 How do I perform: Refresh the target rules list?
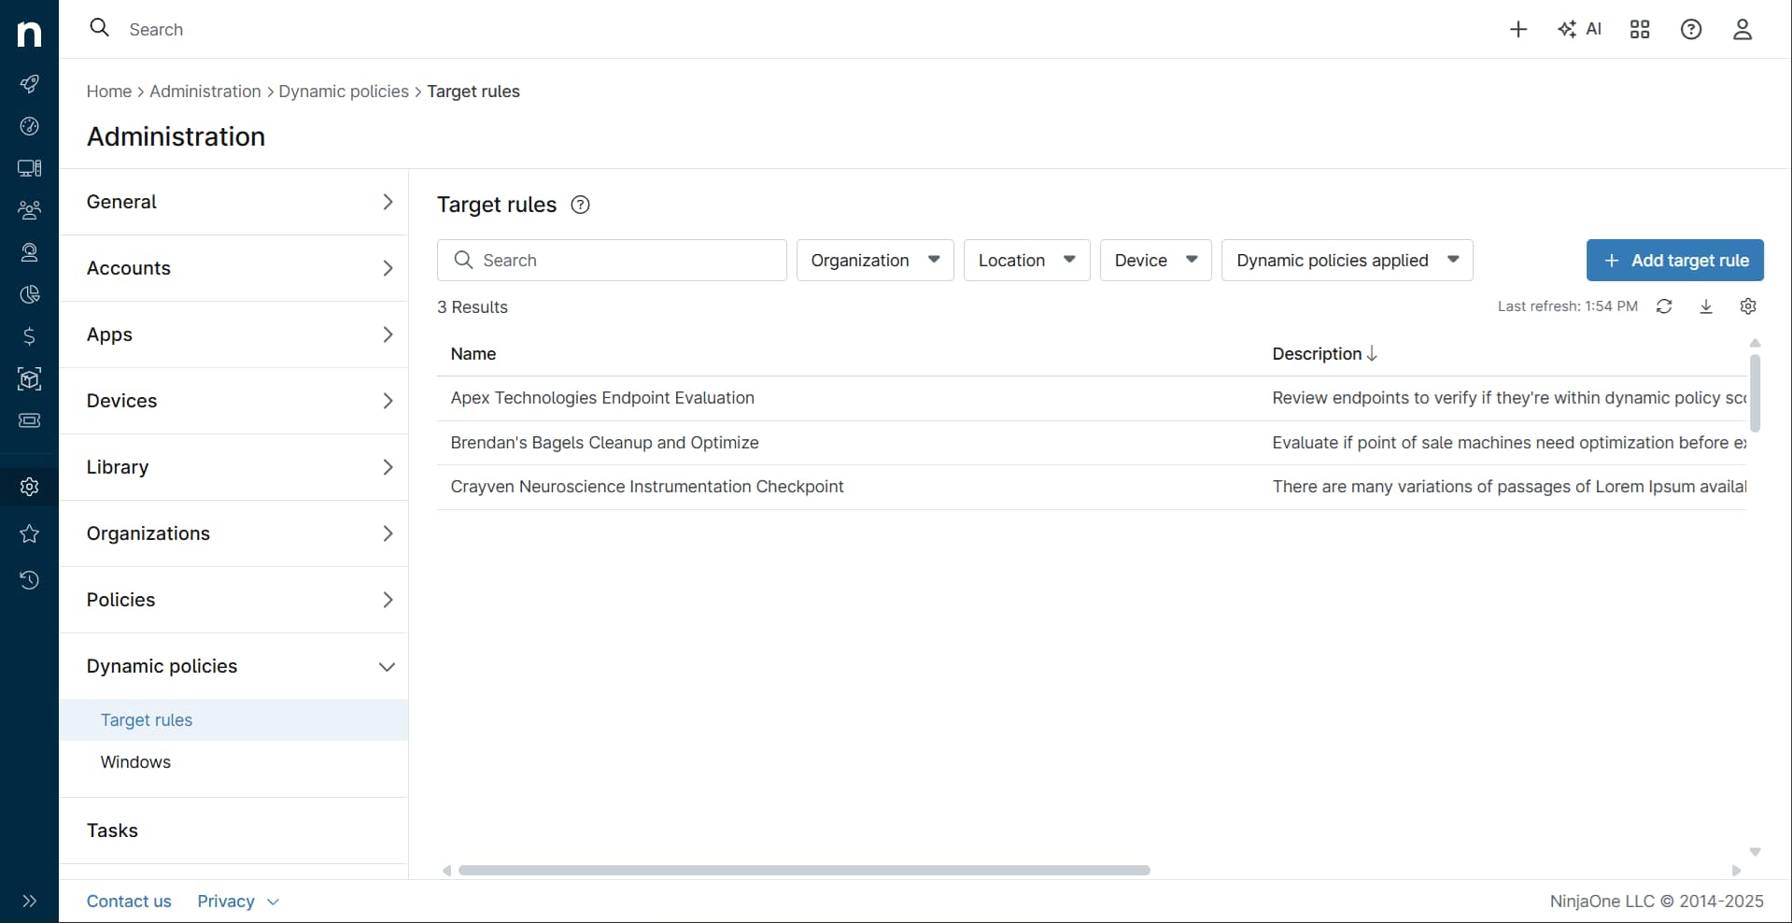click(x=1665, y=305)
